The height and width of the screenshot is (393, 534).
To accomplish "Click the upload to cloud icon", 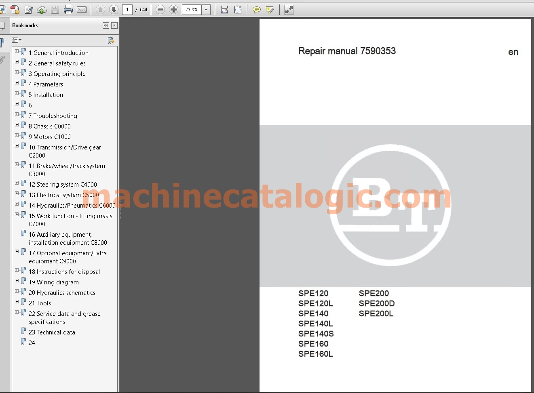I will (x=42, y=10).
